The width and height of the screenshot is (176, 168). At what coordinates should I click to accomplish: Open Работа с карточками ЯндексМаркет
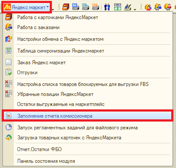tap(88, 17)
